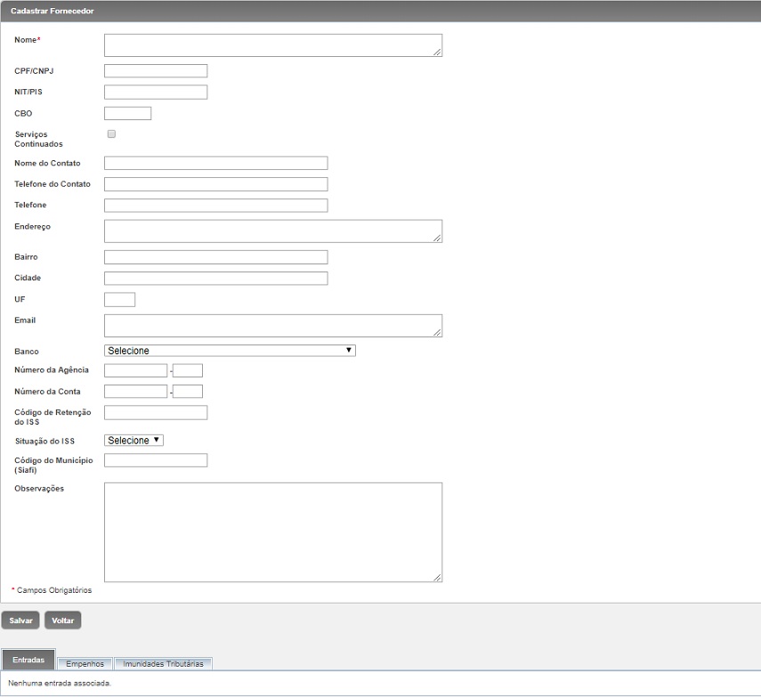The image size is (761, 697).
Task: Click into the Nome text area
Action: coord(272,45)
